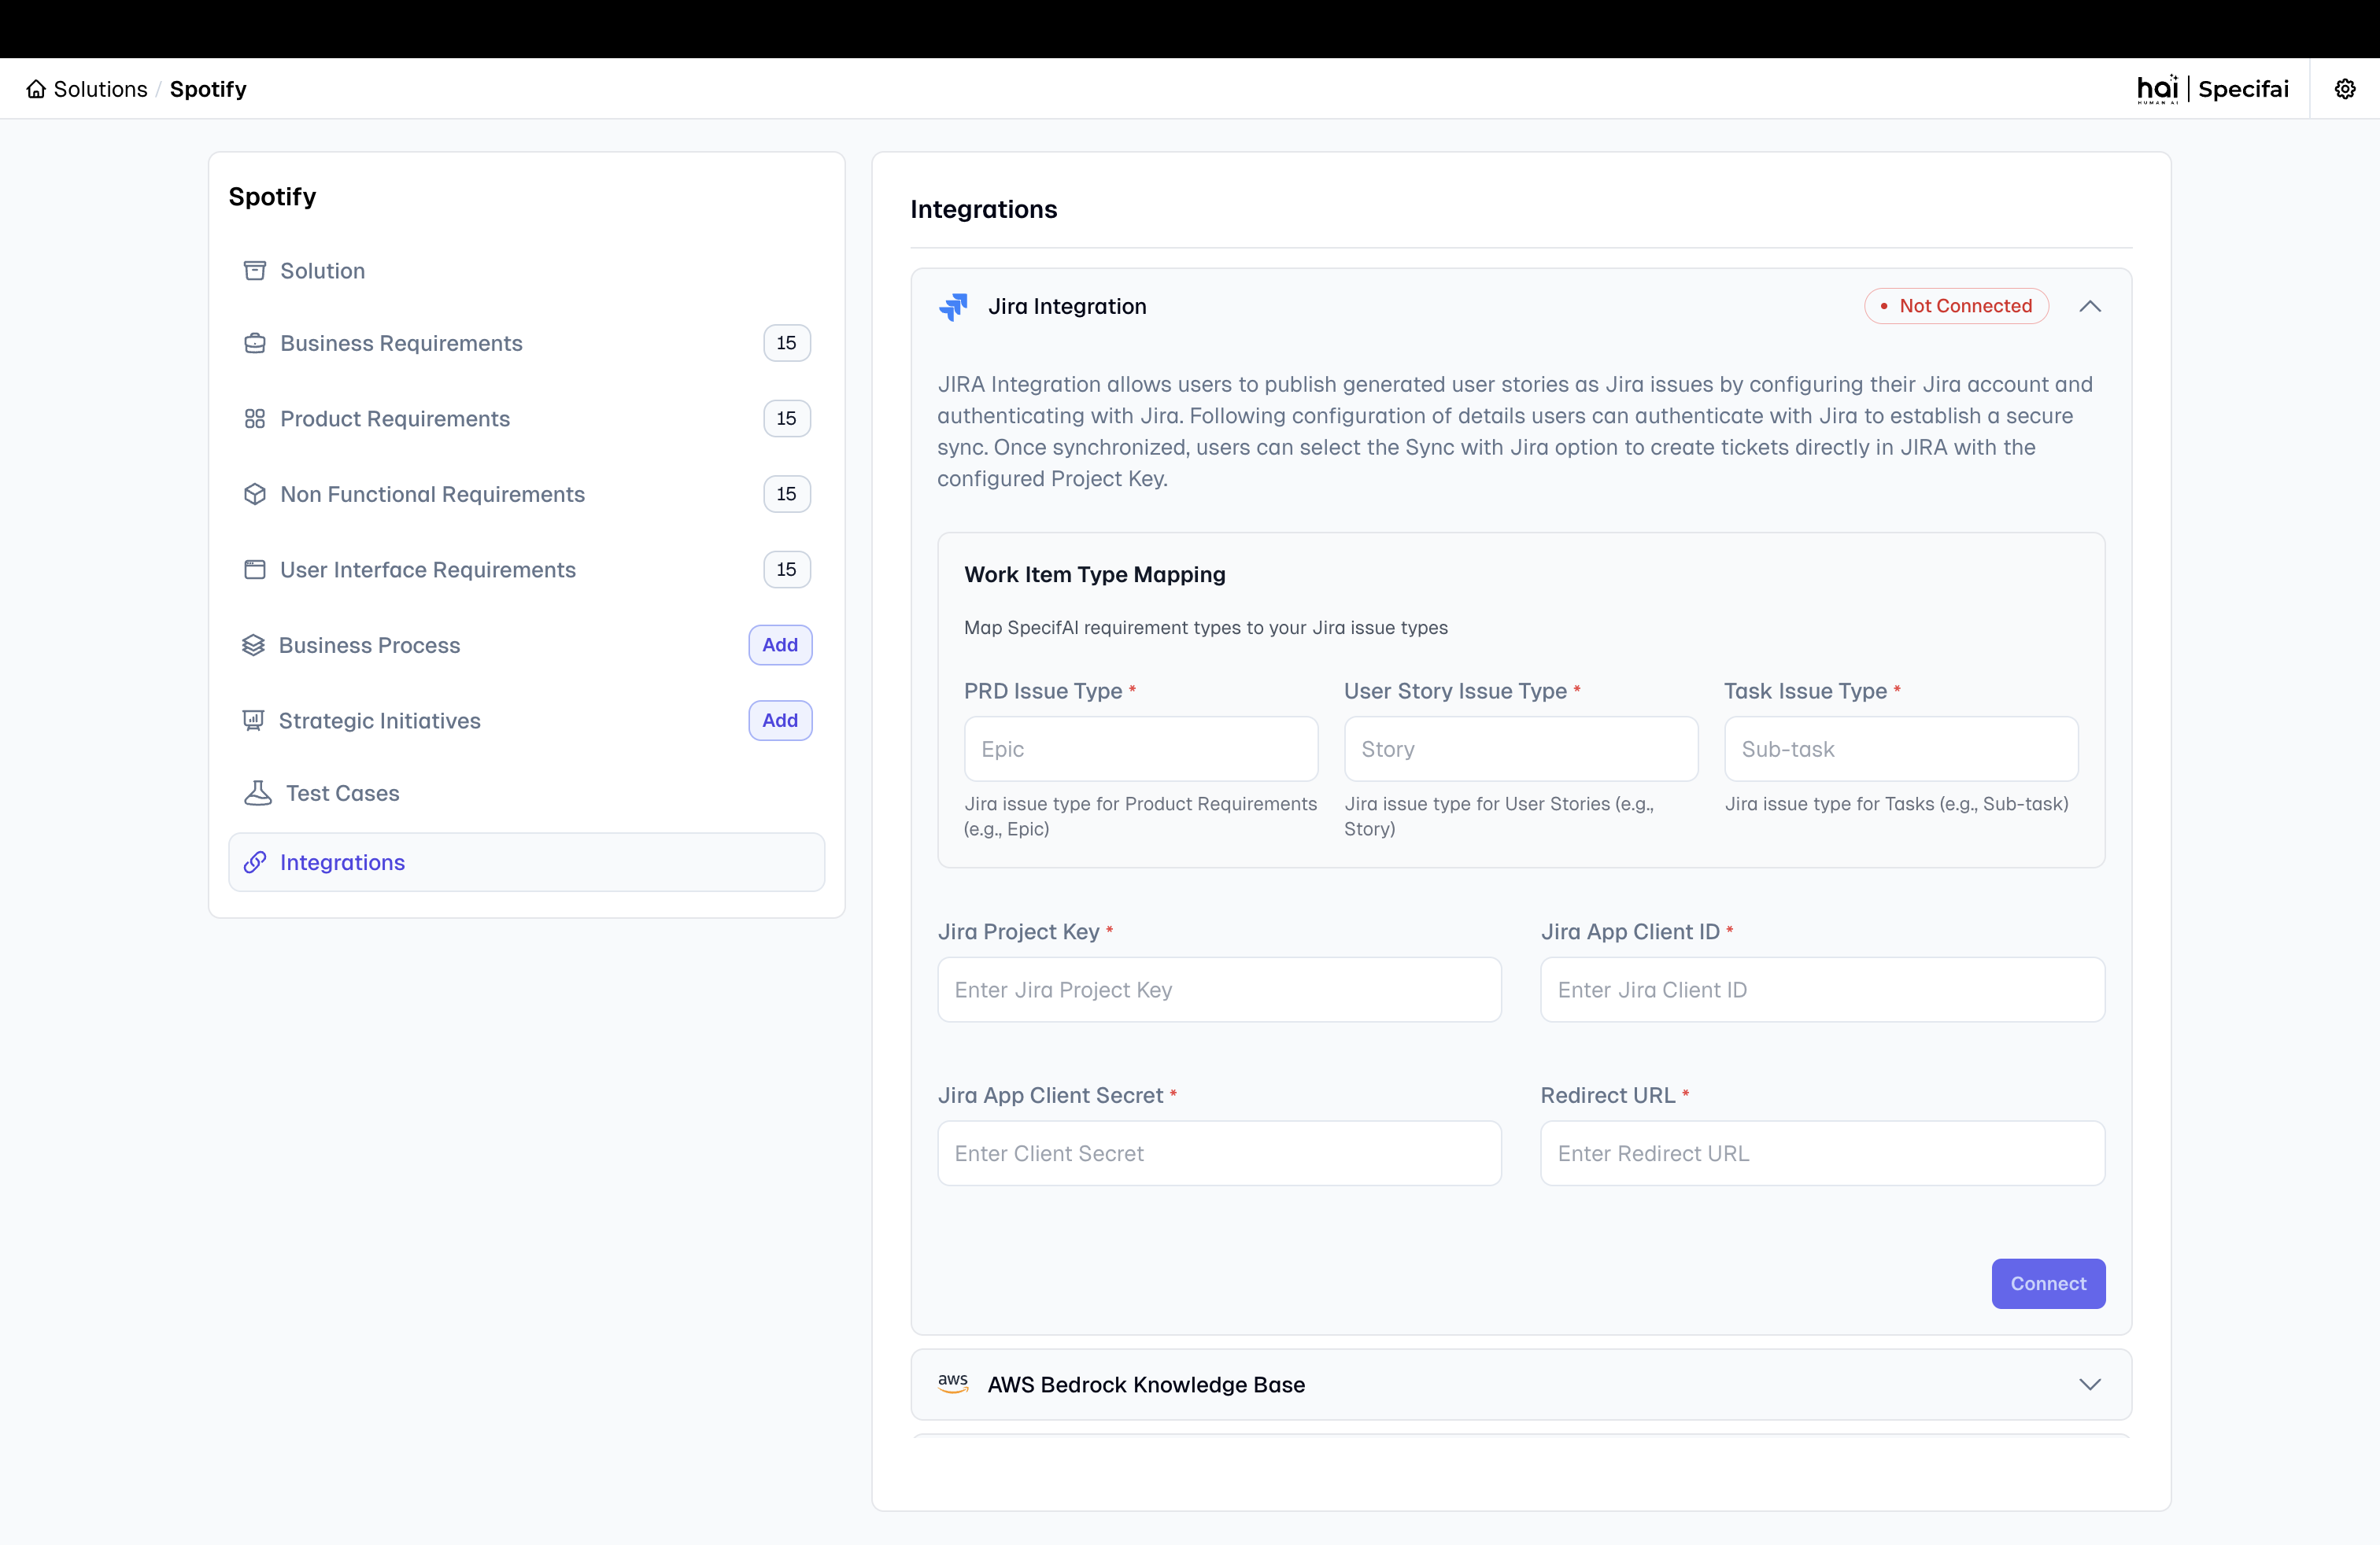This screenshot has width=2380, height=1545.
Task: Click the Spotify sidebar heading
Action: tap(272, 196)
